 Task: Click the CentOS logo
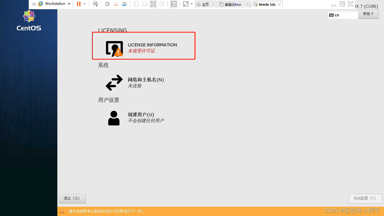[x=29, y=20]
